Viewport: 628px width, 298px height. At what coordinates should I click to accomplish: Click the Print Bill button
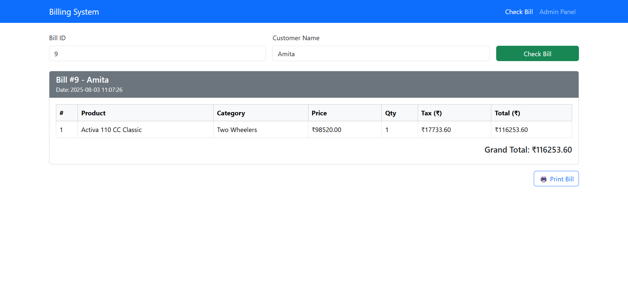point(556,179)
